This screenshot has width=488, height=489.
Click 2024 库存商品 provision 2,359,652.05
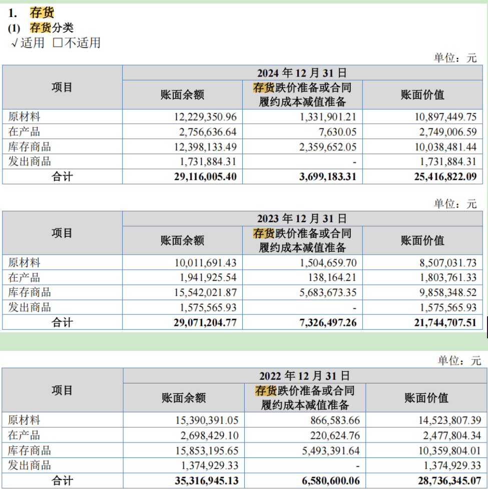tap(328, 147)
